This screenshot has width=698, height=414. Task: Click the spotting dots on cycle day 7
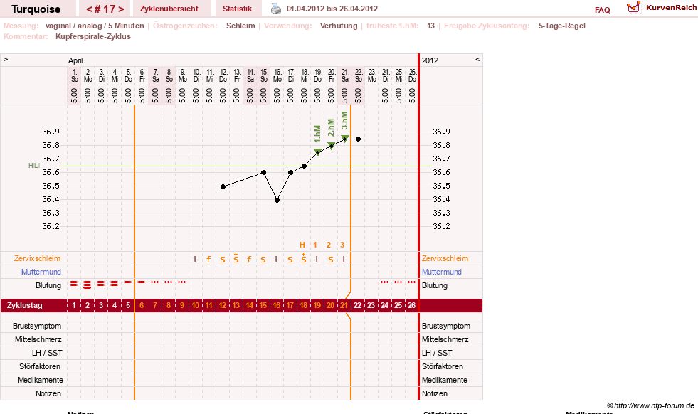pyautogui.click(x=155, y=282)
